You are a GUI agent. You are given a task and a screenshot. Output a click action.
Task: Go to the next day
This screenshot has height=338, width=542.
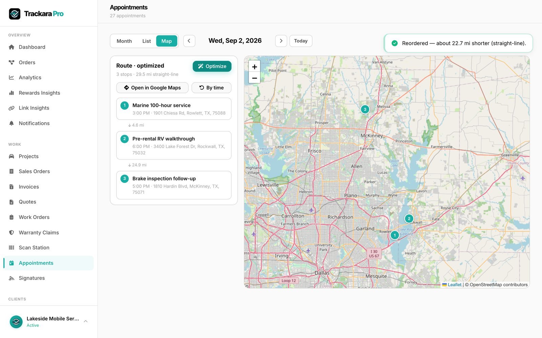click(281, 41)
